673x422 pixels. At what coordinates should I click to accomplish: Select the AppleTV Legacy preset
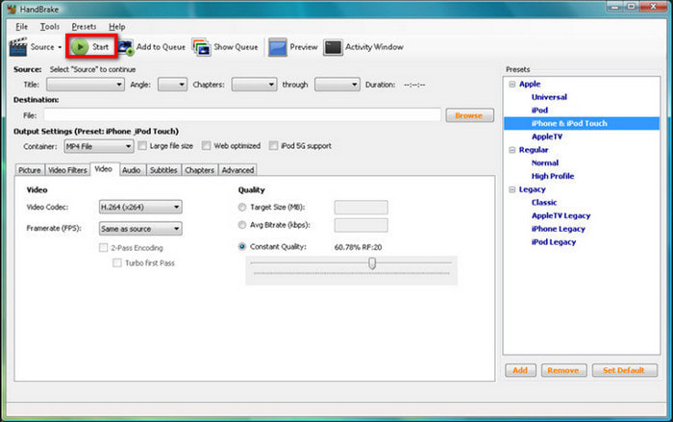(561, 216)
